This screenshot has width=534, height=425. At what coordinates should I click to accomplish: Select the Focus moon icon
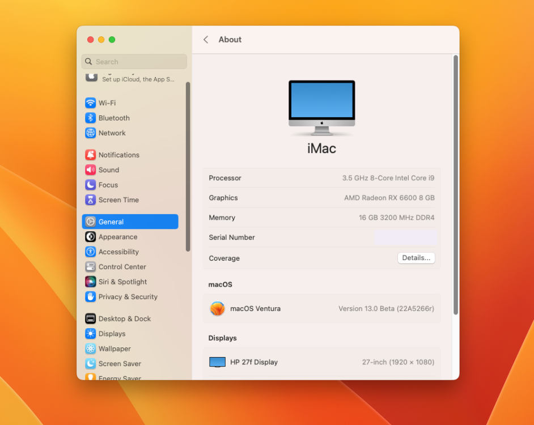[x=90, y=185]
